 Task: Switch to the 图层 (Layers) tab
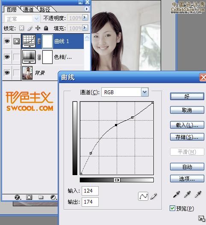(12, 9)
